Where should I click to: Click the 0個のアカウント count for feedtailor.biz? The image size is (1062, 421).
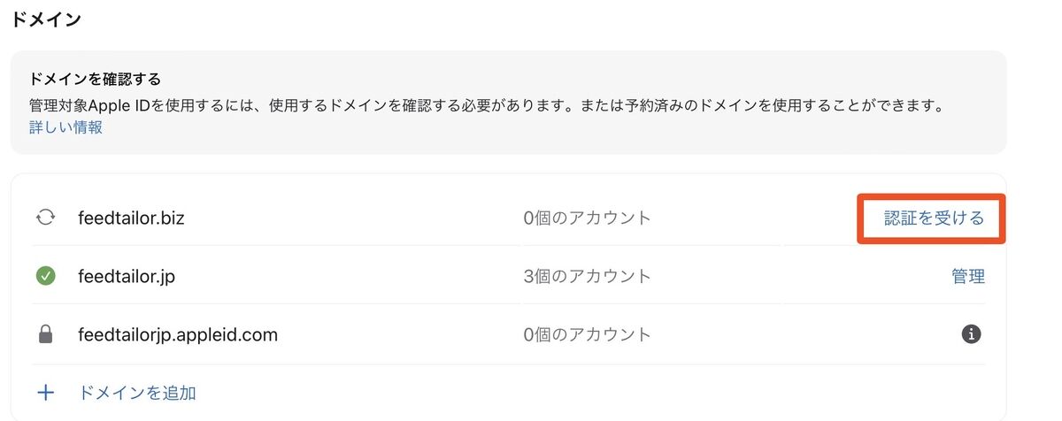coord(587,218)
